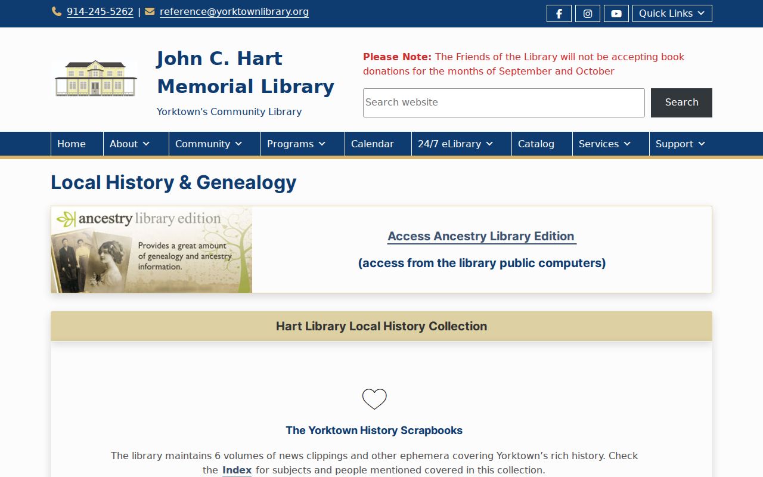Expand the Services menu
Viewport: 763px width, 477px height.
pos(610,144)
